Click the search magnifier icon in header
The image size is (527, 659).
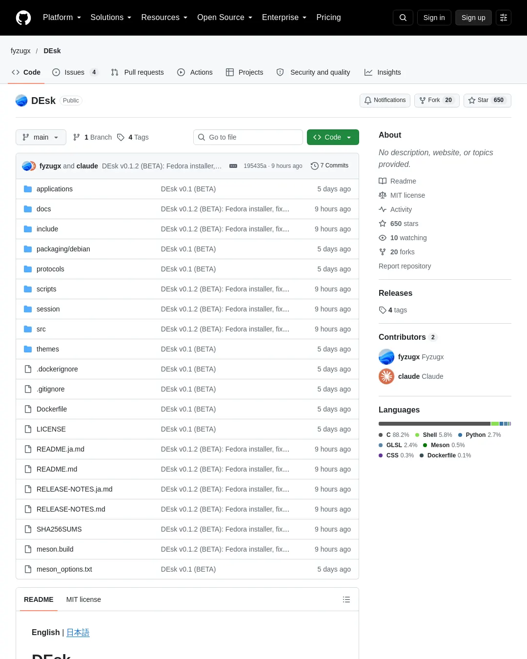tap(403, 18)
